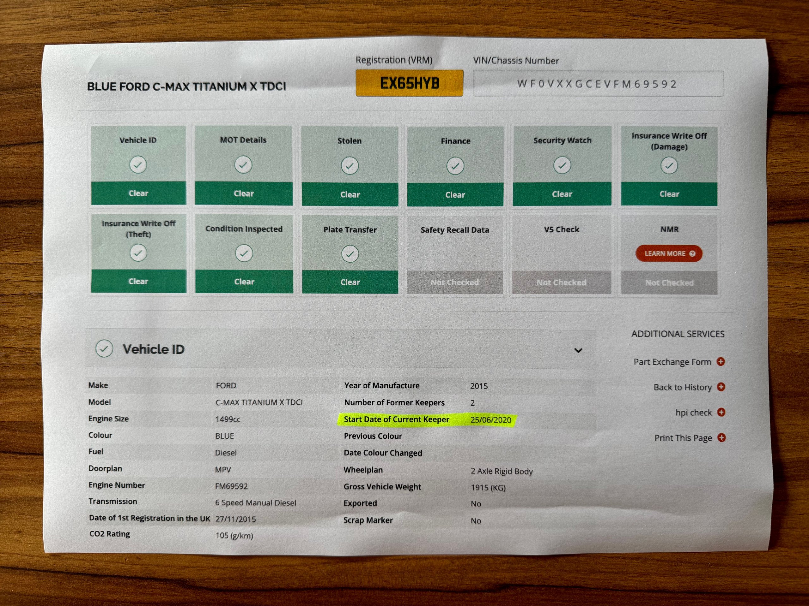Click the Exported value No
The height and width of the screenshot is (606, 809).
pos(476,504)
